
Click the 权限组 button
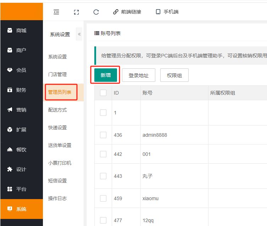174,75
